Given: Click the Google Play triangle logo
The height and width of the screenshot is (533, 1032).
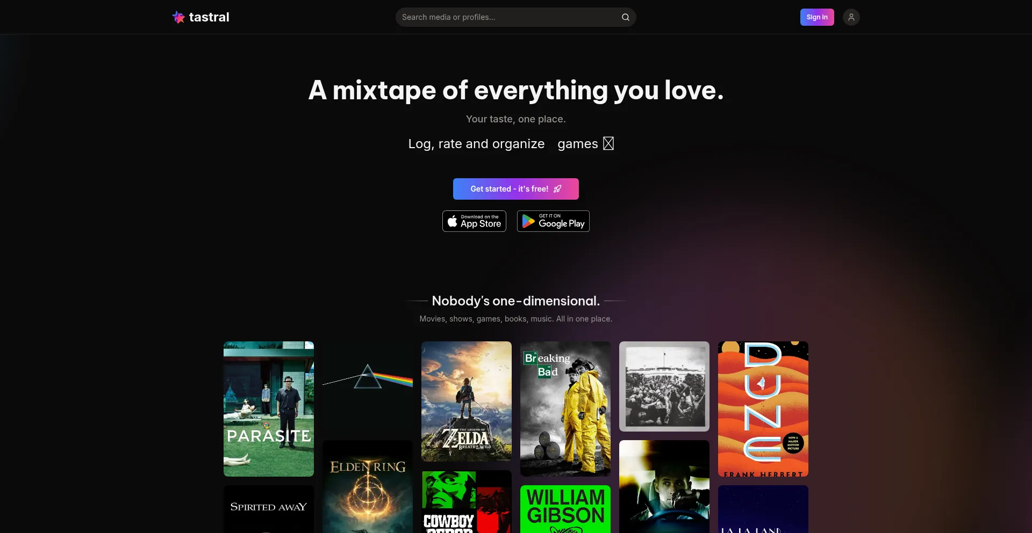Looking at the screenshot, I should click(x=528, y=221).
